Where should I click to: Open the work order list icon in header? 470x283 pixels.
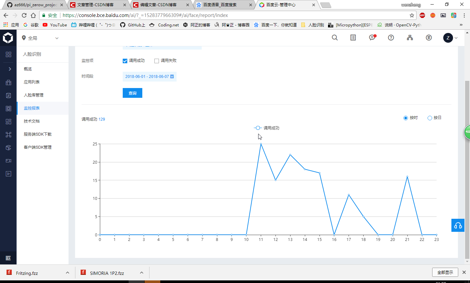coord(353,38)
